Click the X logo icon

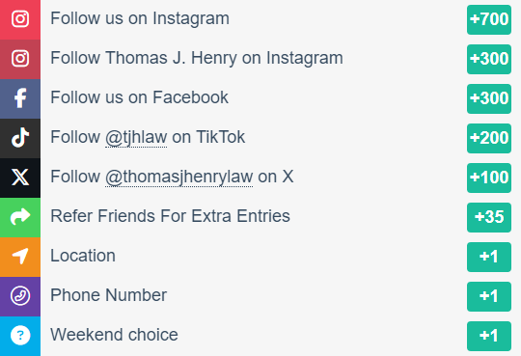tap(20, 177)
